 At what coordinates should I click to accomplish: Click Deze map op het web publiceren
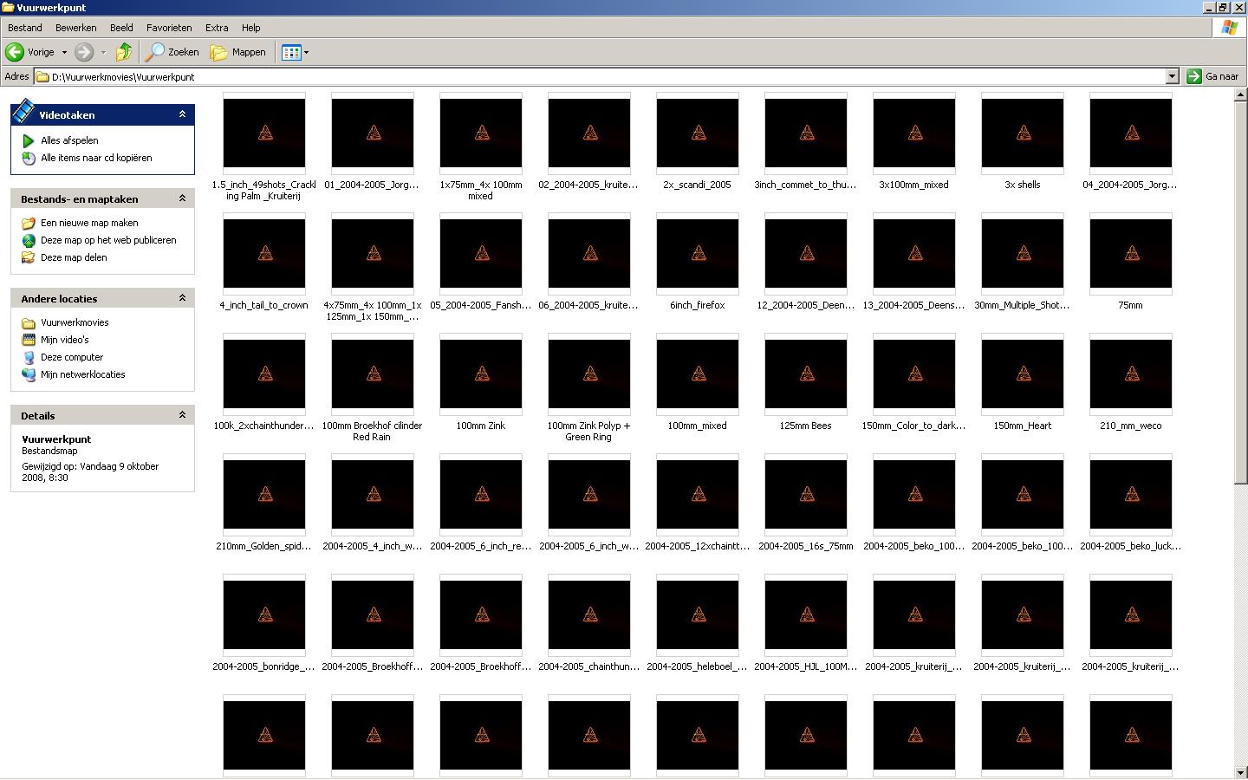pyautogui.click(x=108, y=240)
